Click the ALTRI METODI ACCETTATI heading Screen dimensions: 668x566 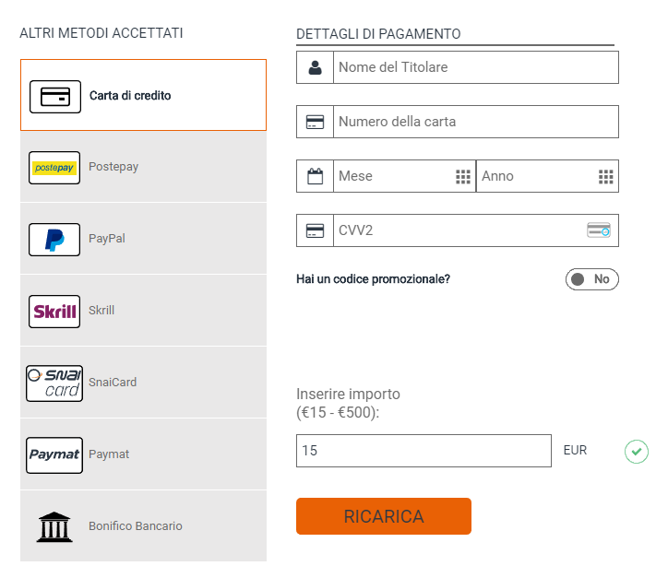tap(101, 33)
